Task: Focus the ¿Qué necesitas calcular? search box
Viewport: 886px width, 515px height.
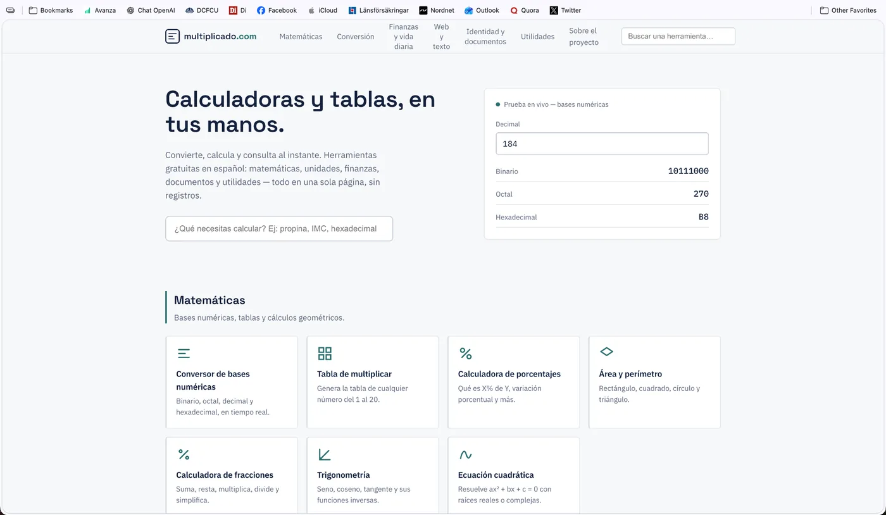Action: [279, 228]
